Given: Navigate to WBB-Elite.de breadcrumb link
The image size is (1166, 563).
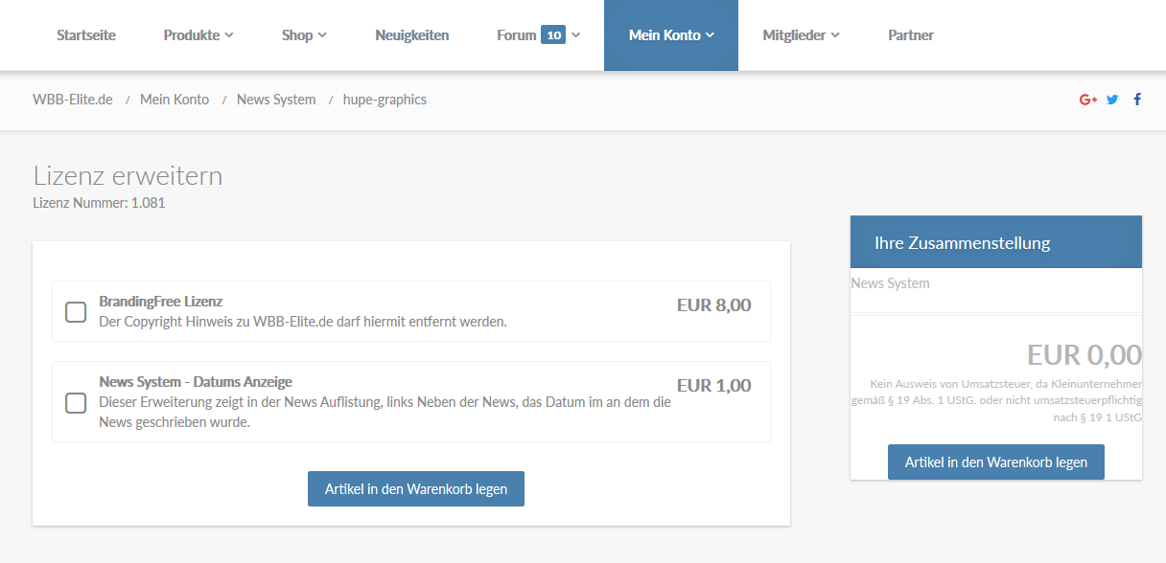Looking at the screenshot, I should click(73, 100).
